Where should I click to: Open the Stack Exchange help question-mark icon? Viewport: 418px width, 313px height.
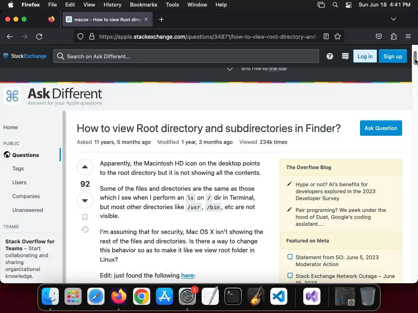coord(330,56)
